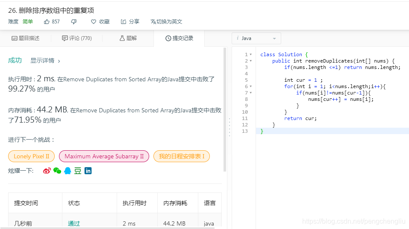Click the java table cell

click(209, 223)
